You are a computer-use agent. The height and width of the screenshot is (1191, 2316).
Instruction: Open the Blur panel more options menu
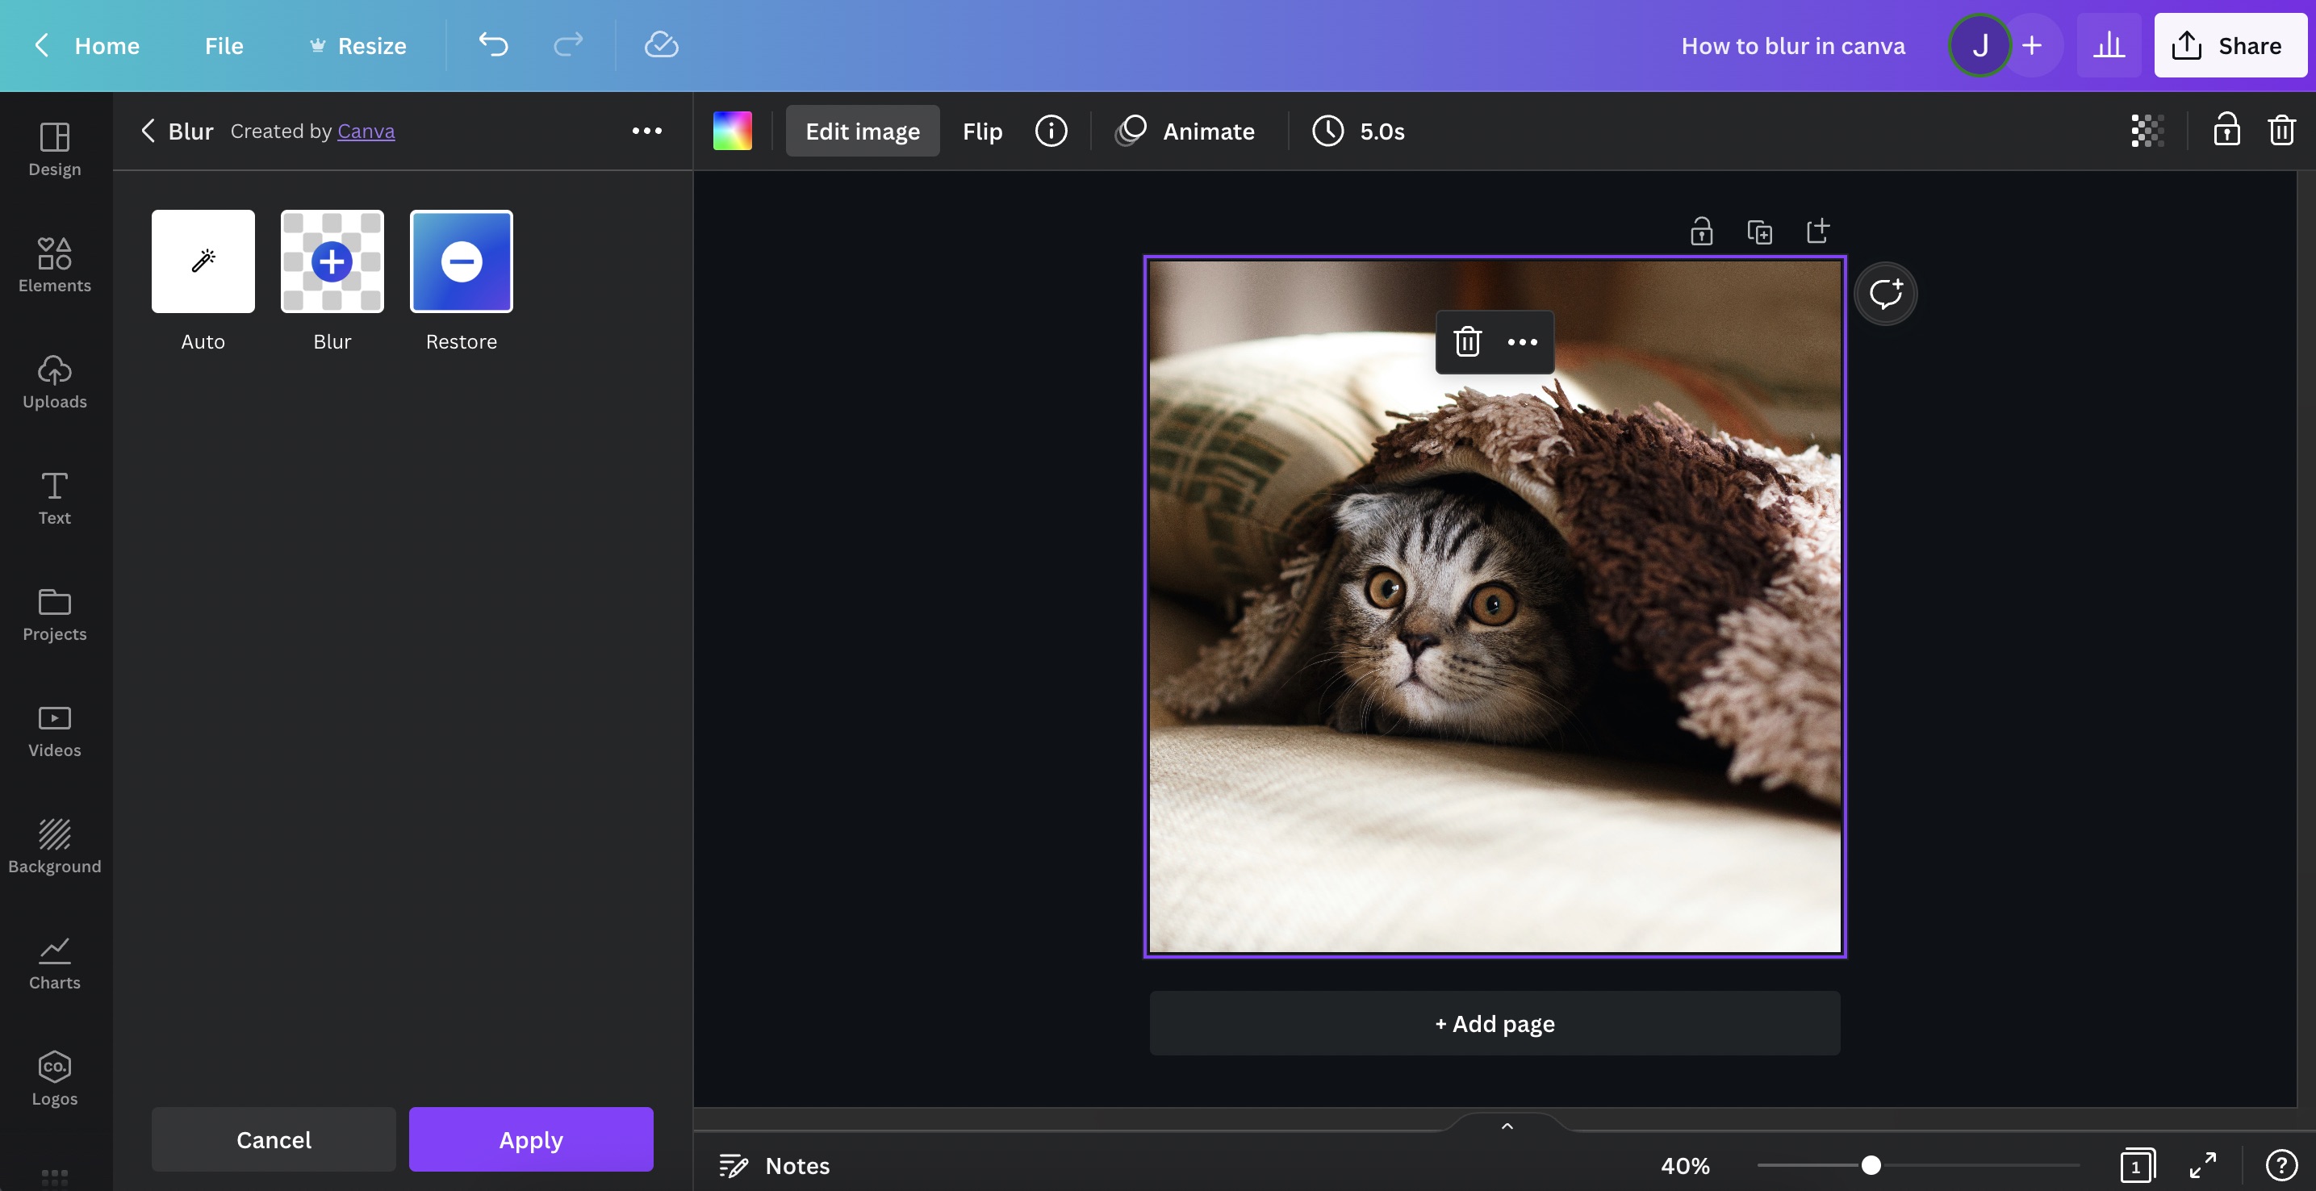click(x=646, y=131)
